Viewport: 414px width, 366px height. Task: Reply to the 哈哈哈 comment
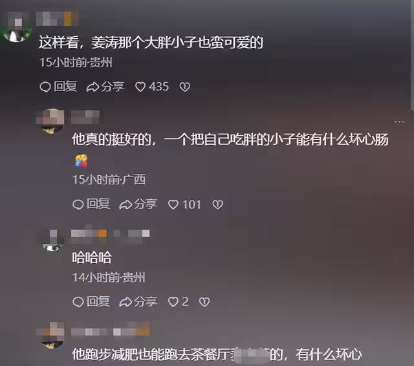coord(91,301)
